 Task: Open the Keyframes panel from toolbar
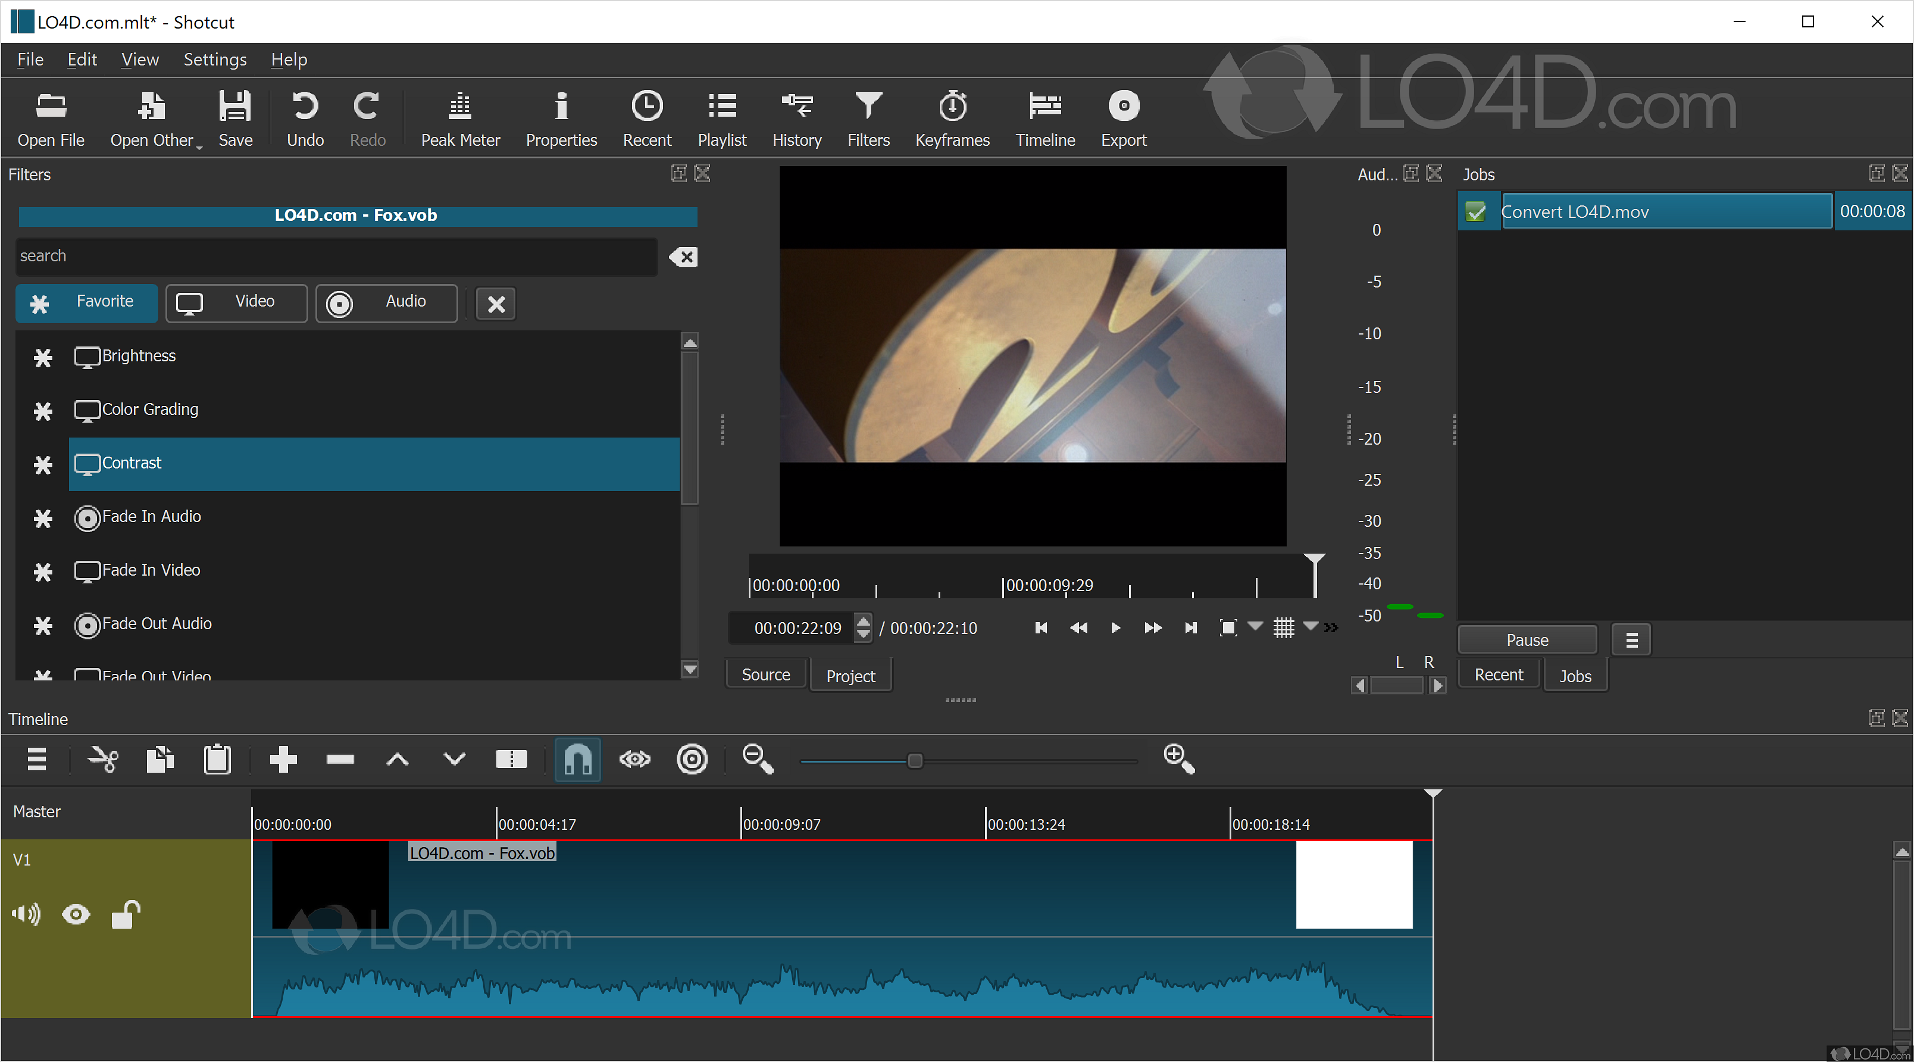coord(952,119)
